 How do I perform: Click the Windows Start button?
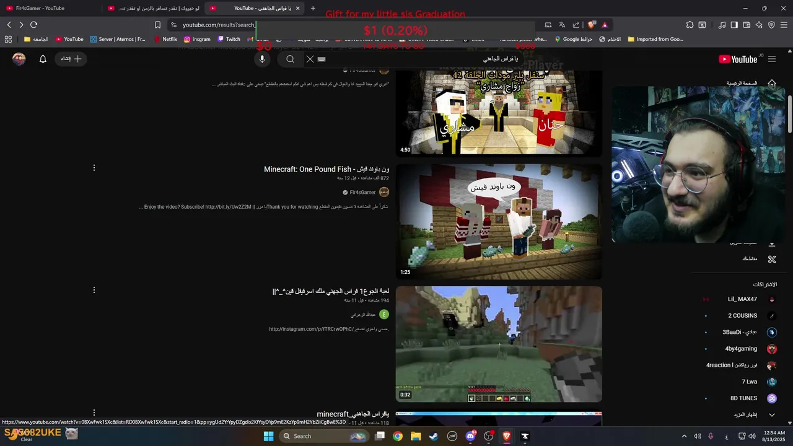[268, 436]
